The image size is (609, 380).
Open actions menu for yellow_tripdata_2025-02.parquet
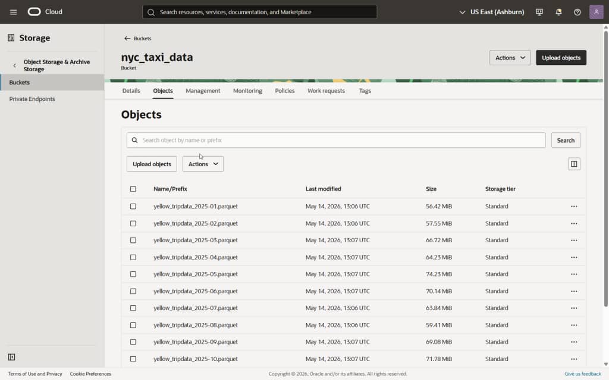tap(574, 223)
